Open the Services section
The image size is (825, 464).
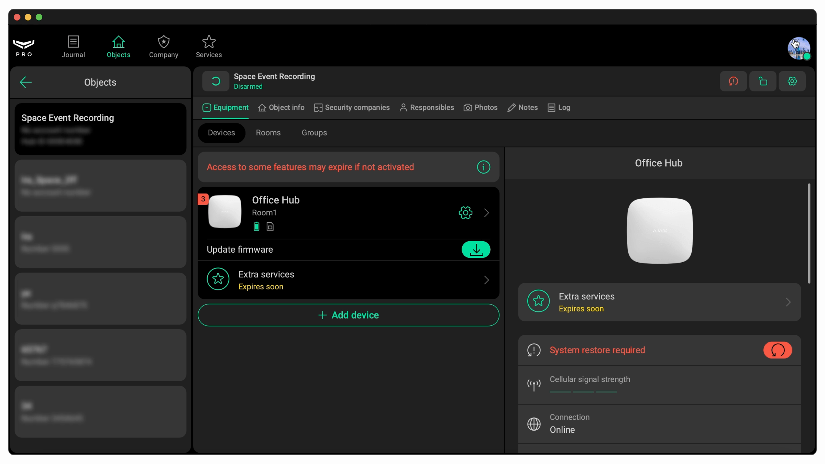pos(209,47)
